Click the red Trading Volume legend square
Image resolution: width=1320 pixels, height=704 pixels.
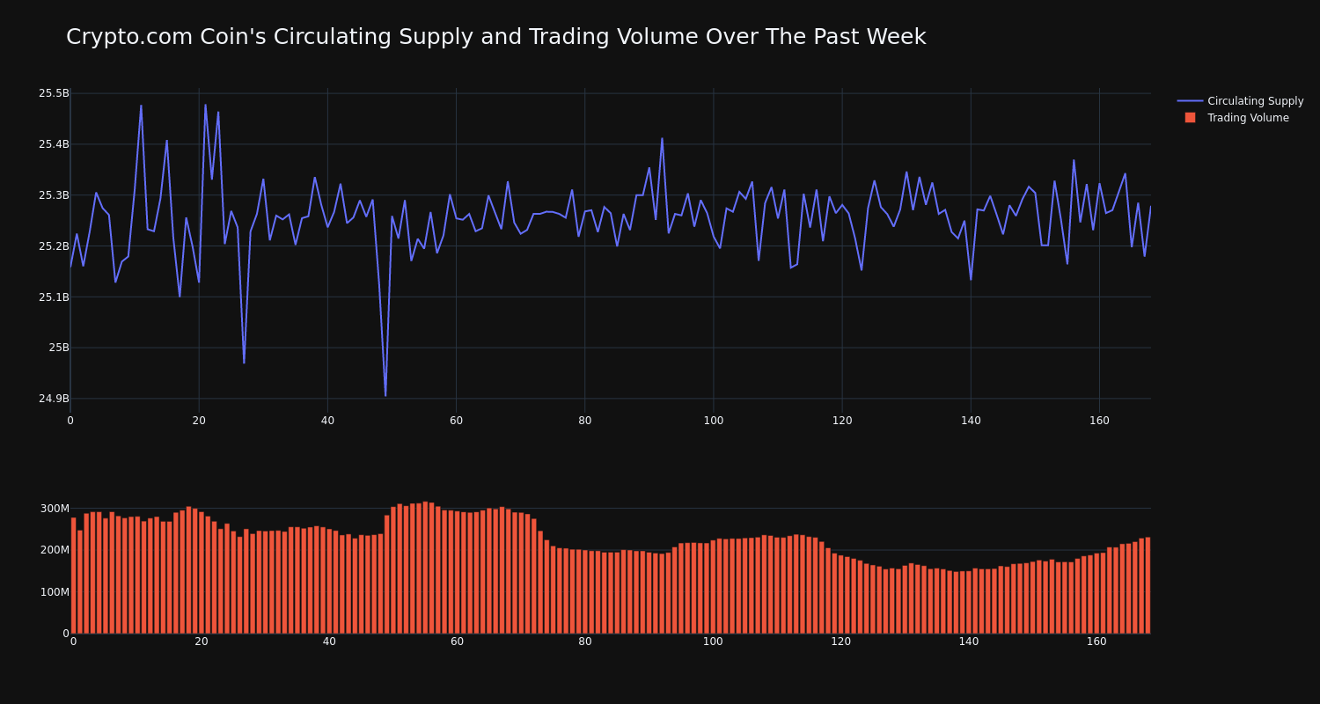(1190, 118)
